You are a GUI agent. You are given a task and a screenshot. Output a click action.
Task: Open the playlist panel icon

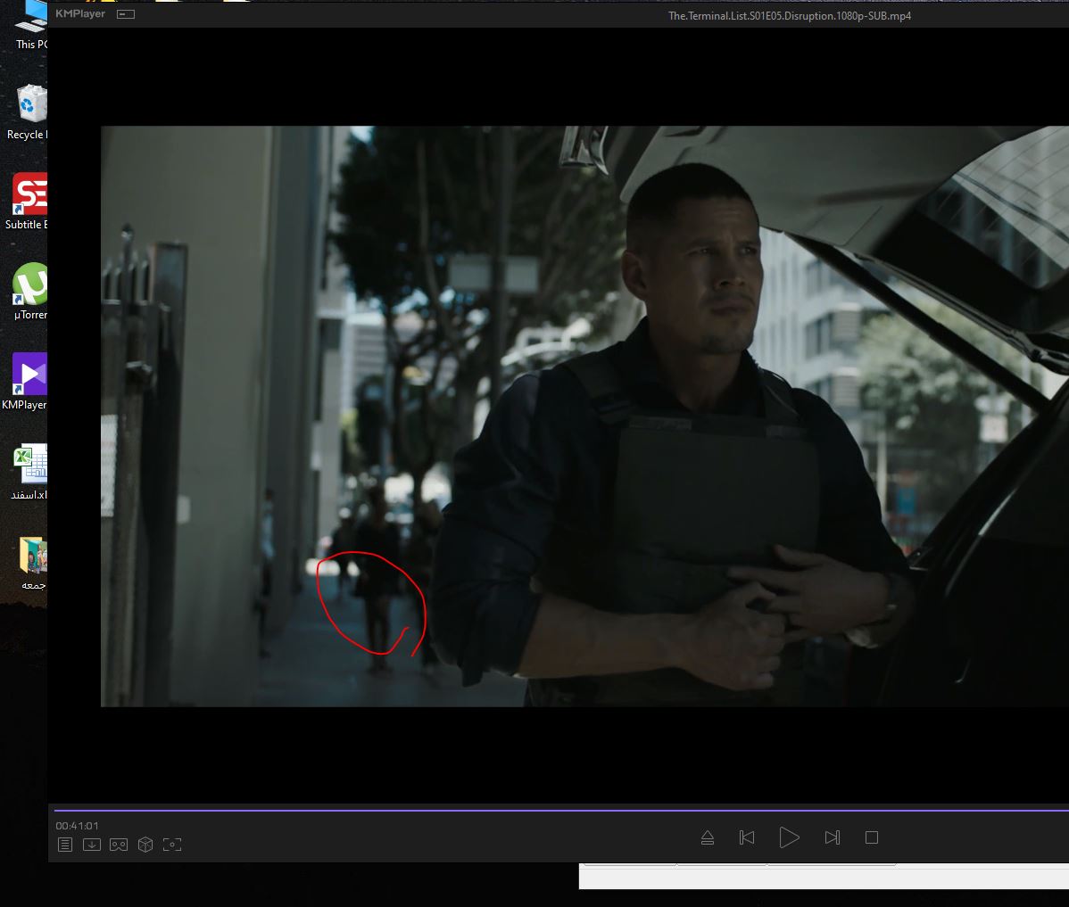(x=65, y=845)
